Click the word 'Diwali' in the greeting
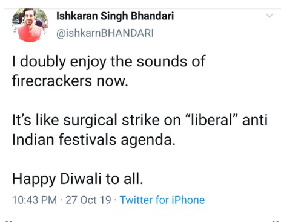The width and height of the screenshot is (281, 222). pos(81,179)
